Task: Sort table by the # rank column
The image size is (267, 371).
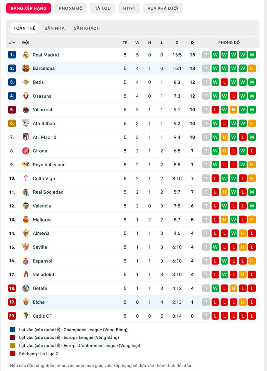Action: (12, 42)
